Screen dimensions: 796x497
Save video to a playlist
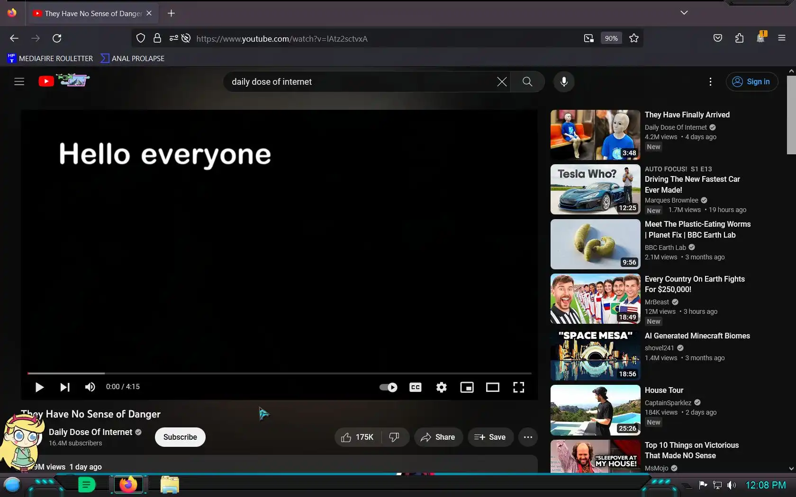[490, 437]
